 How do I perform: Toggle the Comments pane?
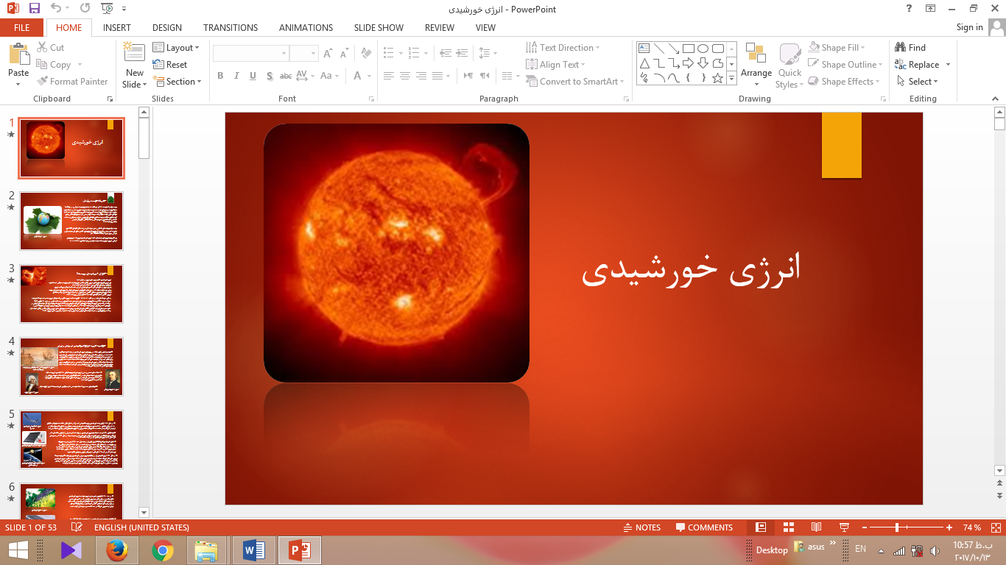[704, 527]
